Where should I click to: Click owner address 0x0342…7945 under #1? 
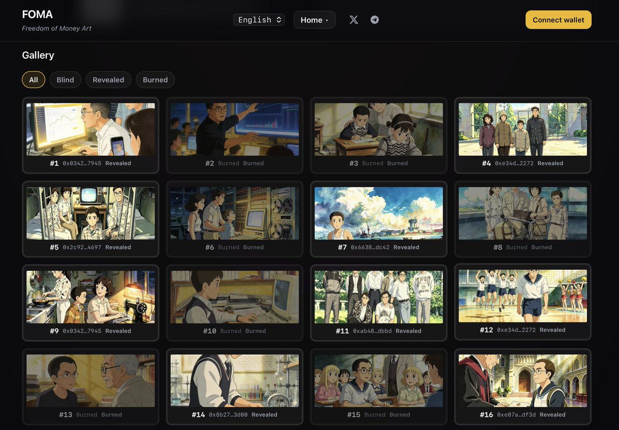pyautogui.click(x=82, y=163)
